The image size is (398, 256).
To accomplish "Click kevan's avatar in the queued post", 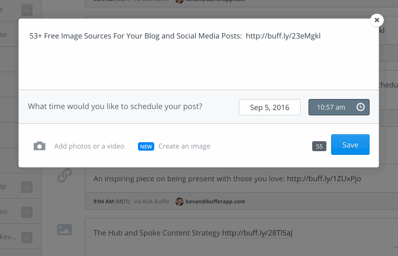I will 180,201.
